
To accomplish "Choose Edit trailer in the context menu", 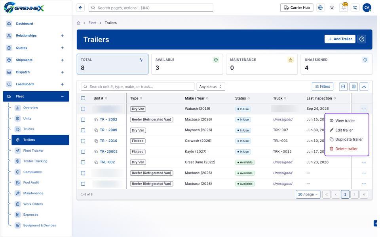I will 347,130.
